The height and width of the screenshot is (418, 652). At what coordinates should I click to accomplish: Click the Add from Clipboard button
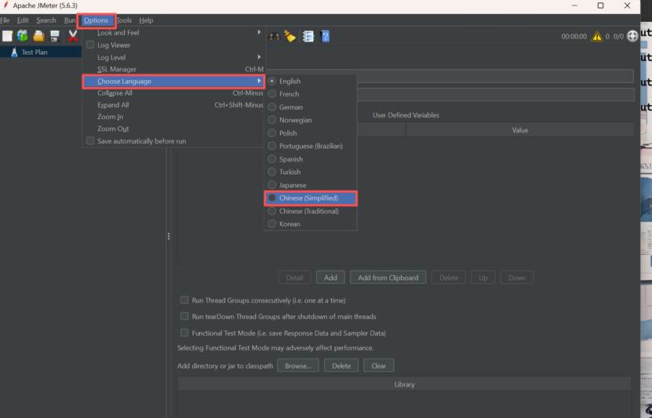pyautogui.click(x=388, y=278)
